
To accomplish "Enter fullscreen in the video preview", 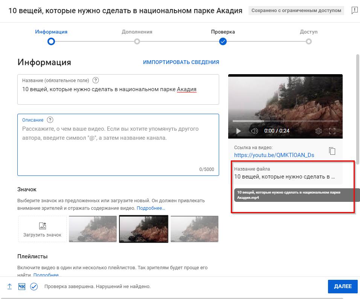I will tap(333, 131).
